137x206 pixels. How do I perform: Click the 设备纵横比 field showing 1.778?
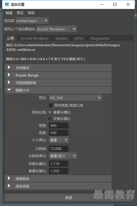coord(59,164)
